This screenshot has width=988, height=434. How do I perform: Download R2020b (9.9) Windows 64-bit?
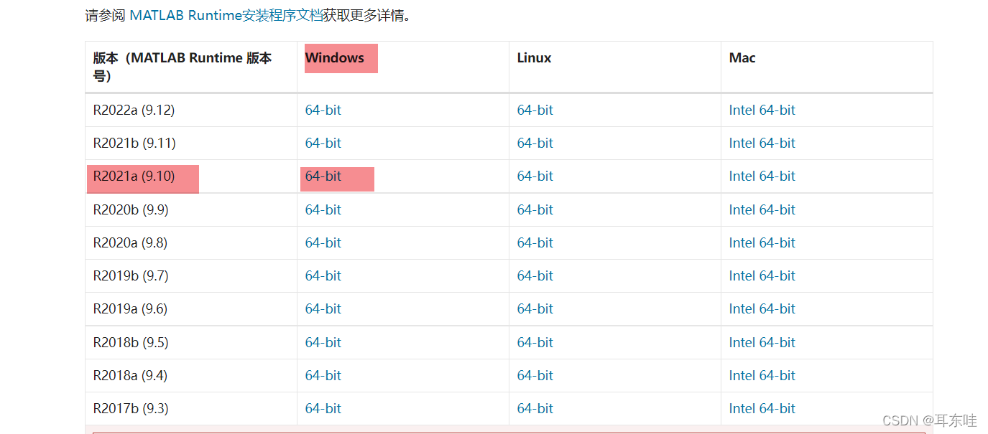[x=323, y=210]
